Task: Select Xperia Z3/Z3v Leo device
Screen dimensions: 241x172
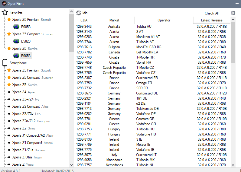Action: coord(26,114)
